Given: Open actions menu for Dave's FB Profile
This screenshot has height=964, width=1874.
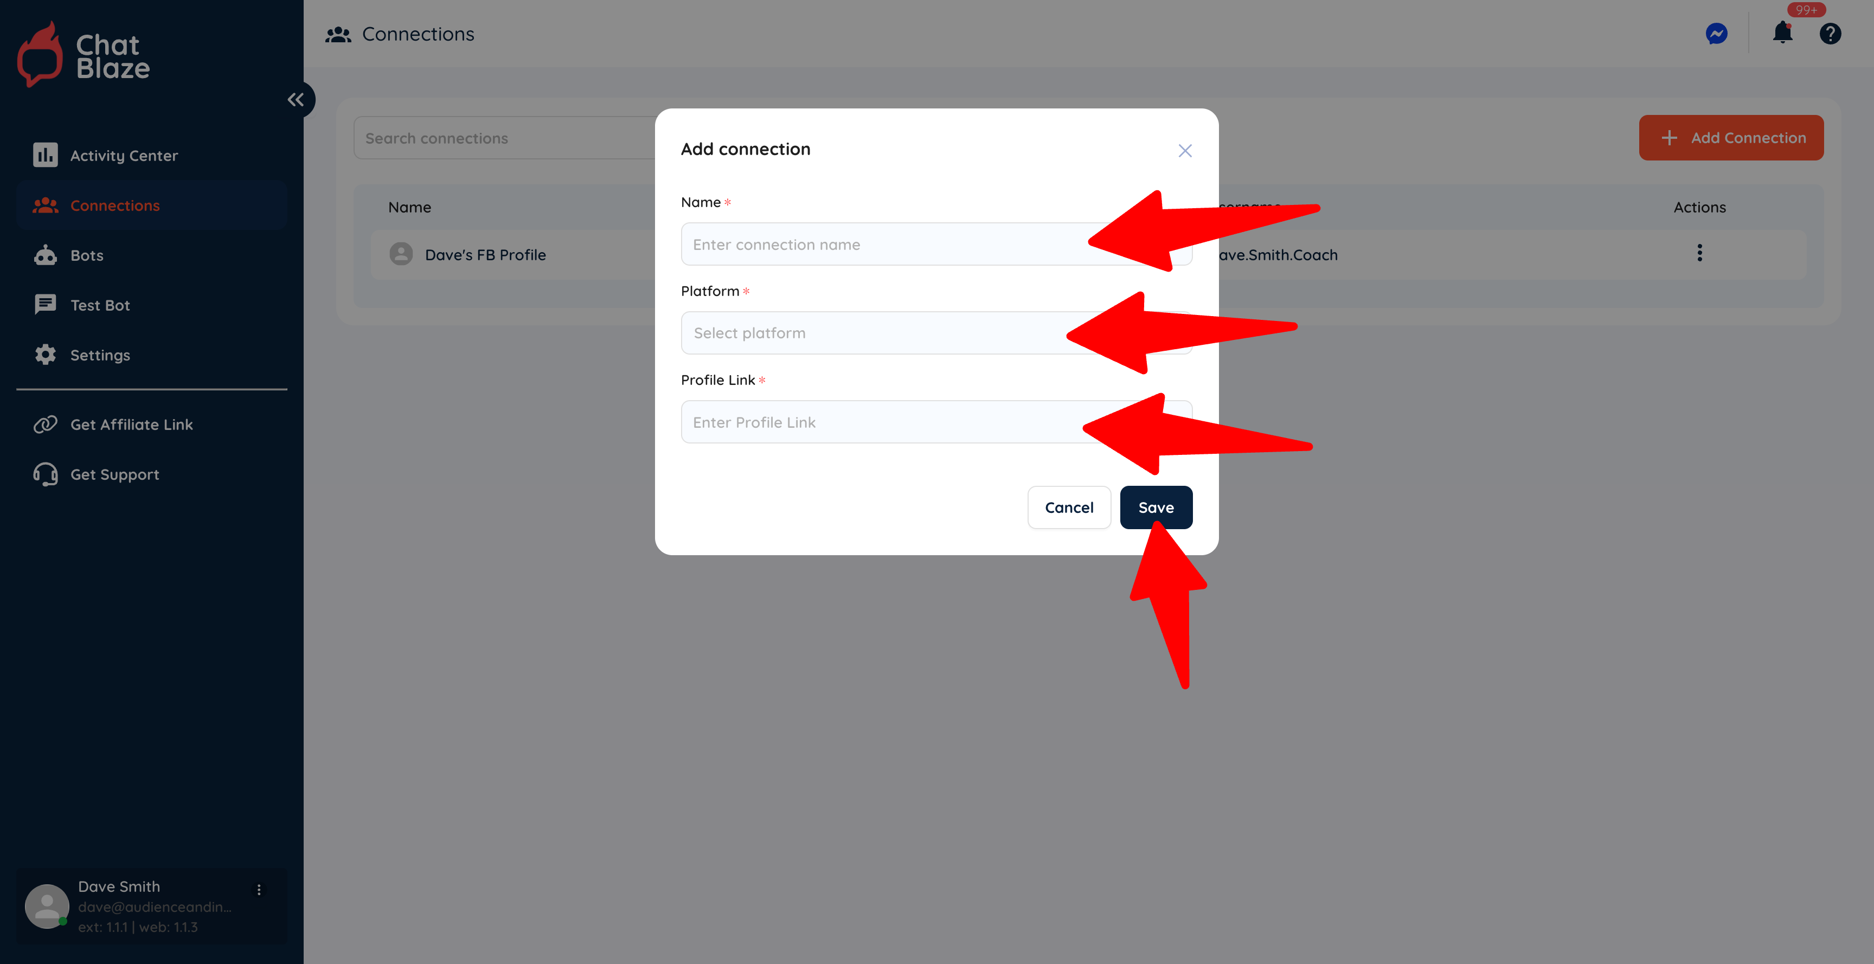Looking at the screenshot, I should [x=1699, y=253].
